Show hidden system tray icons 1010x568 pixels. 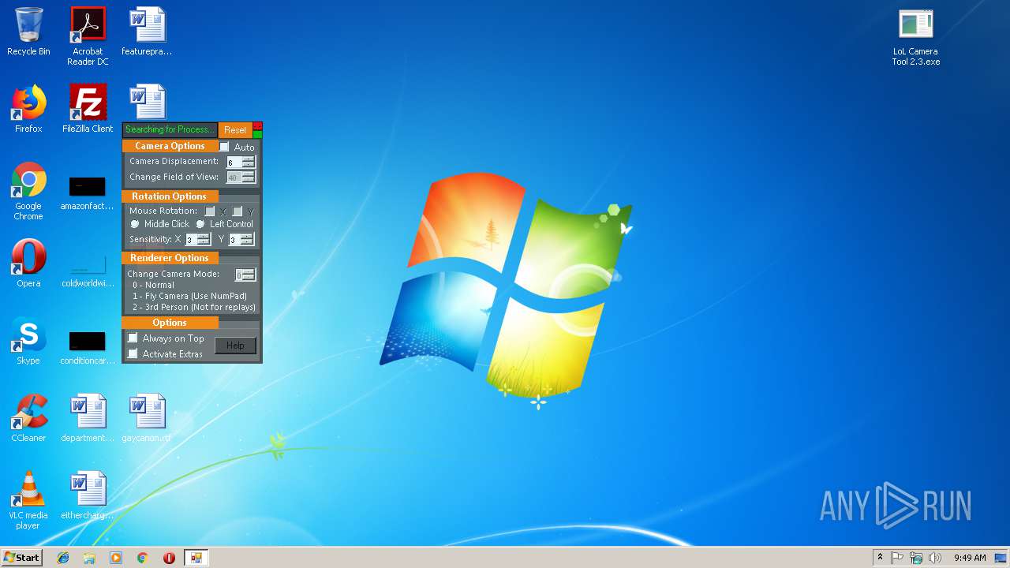pos(880,558)
